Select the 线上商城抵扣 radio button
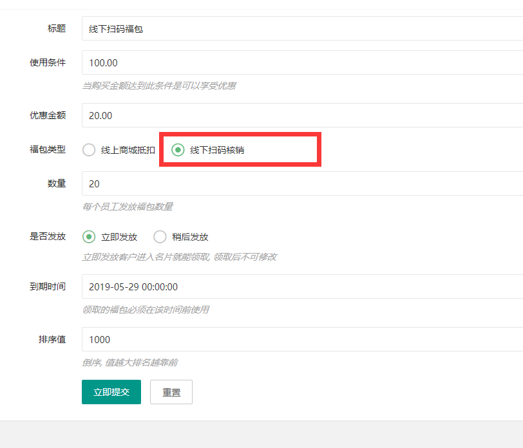 pyautogui.click(x=89, y=150)
